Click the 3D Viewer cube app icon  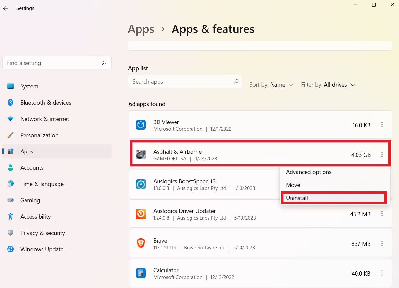[x=141, y=125]
